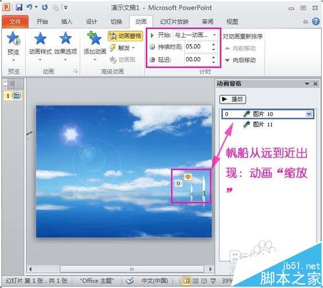The width and height of the screenshot is (323, 288).
Task: Click the PowerPoint application icon
Action: [x=6, y=8]
